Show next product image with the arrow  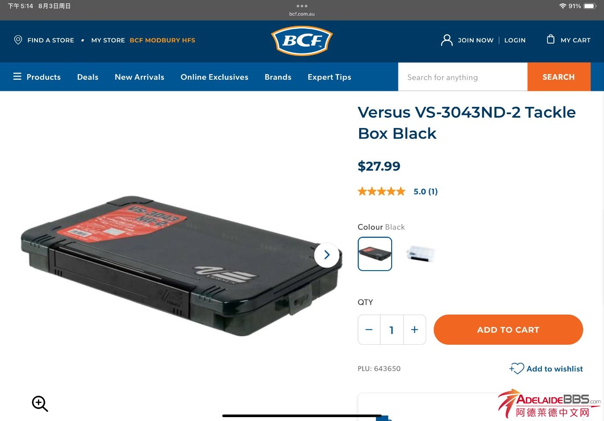click(327, 255)
